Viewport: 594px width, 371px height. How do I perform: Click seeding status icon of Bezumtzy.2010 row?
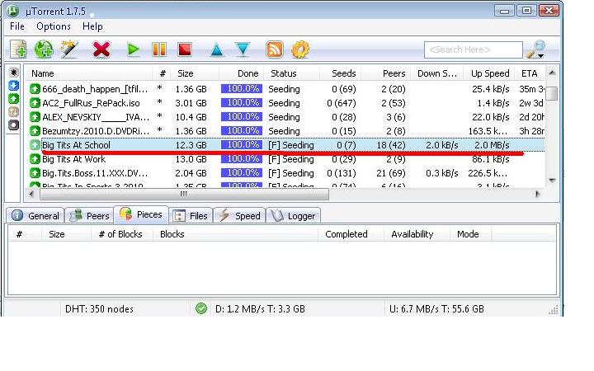pos(35,131)
